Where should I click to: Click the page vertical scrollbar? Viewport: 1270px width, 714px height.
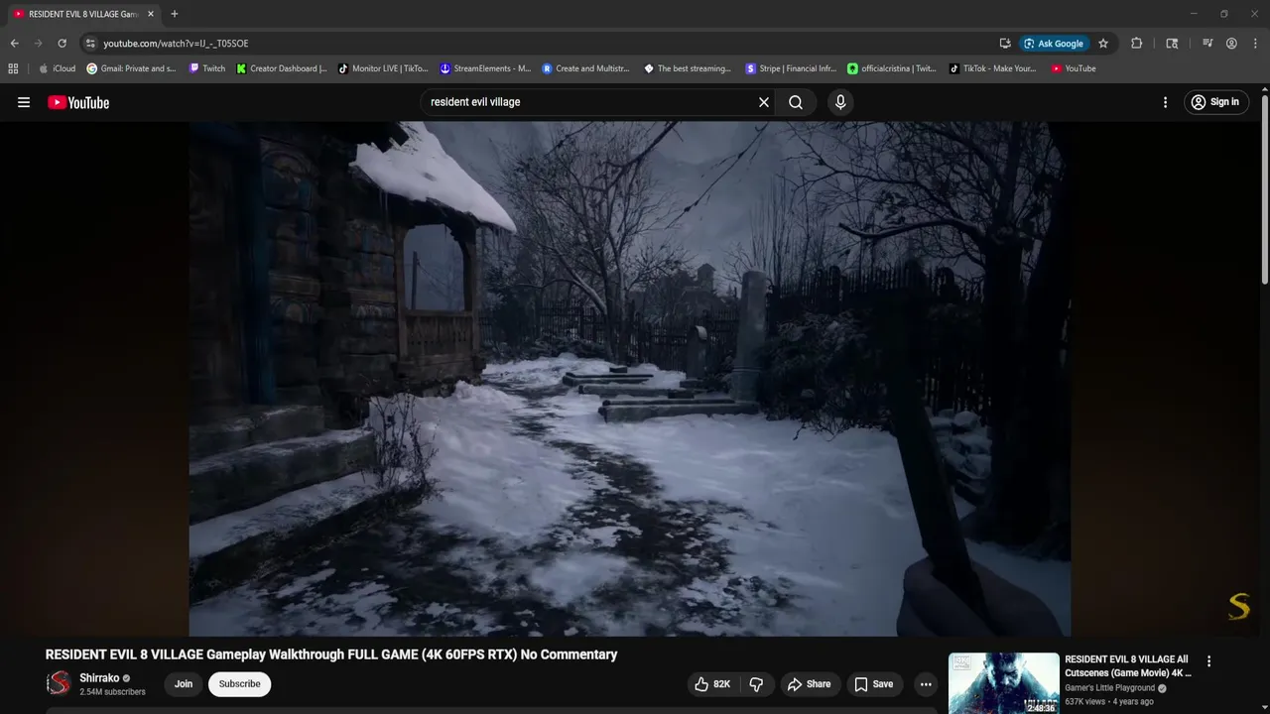click(x=1265, y=188)
